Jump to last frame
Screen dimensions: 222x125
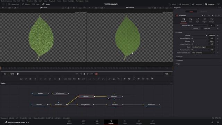coord(92,74)
